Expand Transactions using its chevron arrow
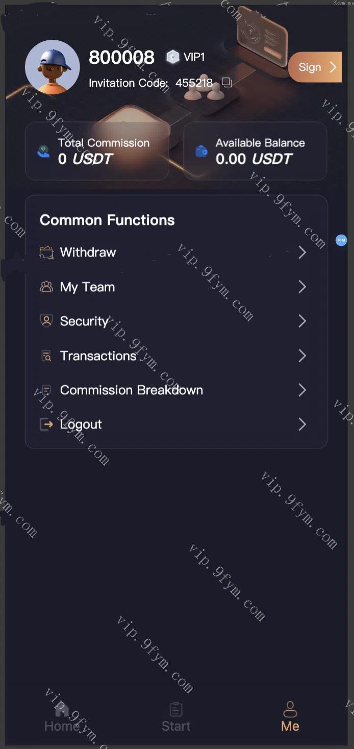 pyautogui.click(x=302, y=356)
